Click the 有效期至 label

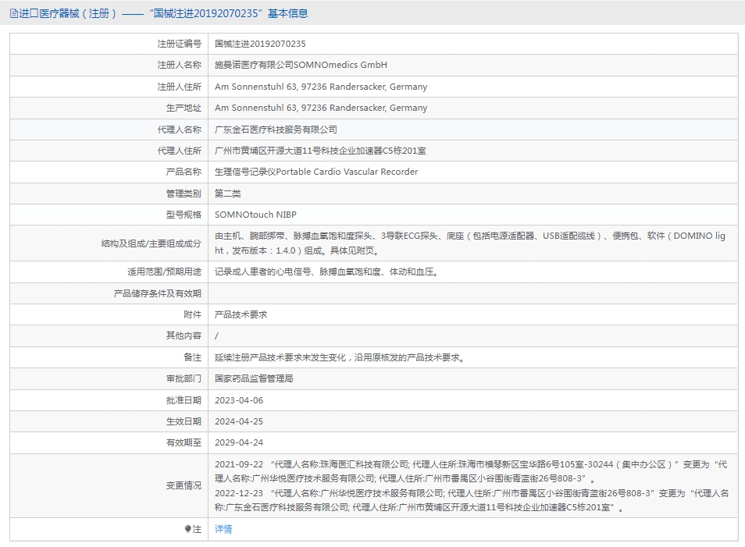coord(184,442)
